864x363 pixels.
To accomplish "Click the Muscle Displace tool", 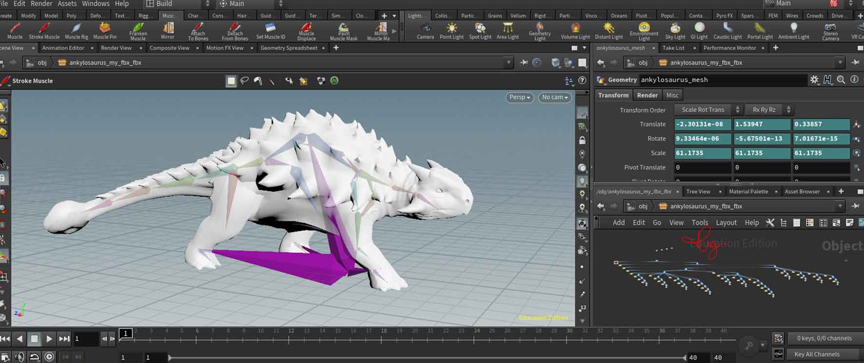I will [x=306, y=31].
